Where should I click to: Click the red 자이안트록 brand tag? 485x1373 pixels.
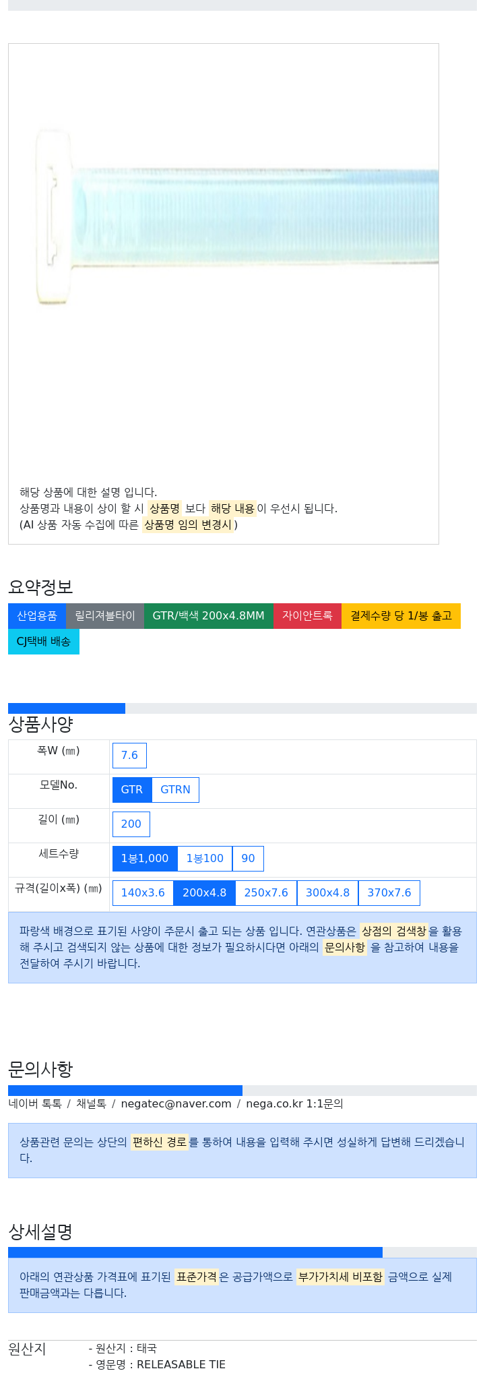pos(307,616)
